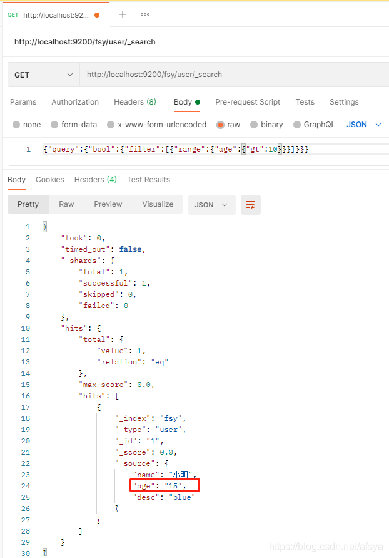Open a new request tab with plus icon
Image resolution: width=389 pixels, height=558 pixels.
123,14
